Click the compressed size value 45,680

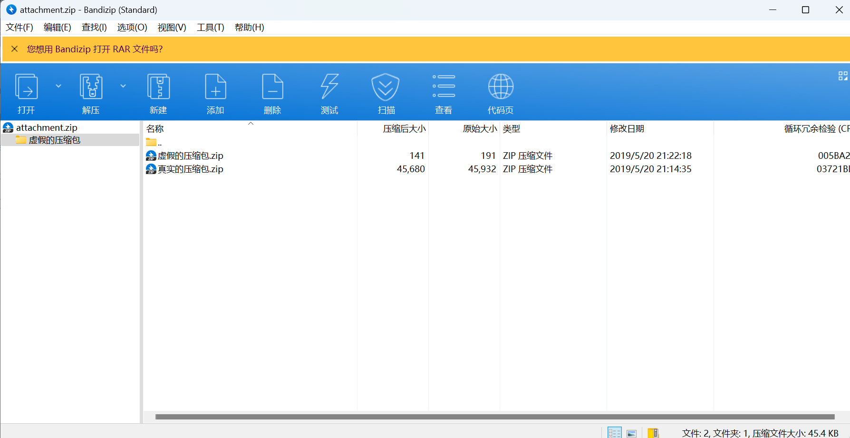tap(411, 169)
